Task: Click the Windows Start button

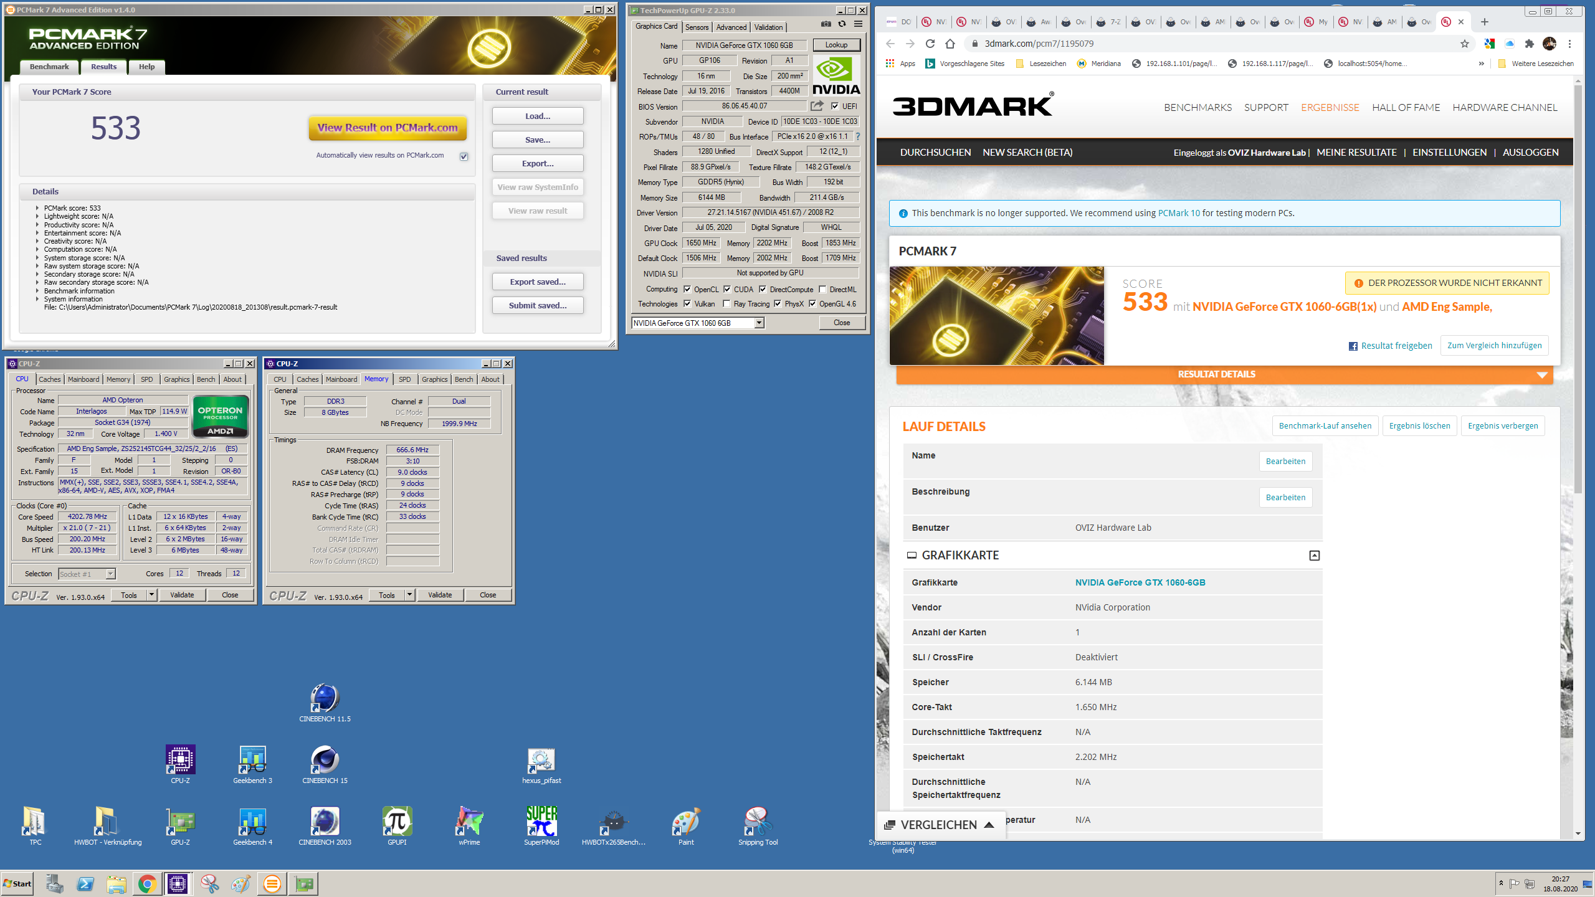Action: point(17,883)
